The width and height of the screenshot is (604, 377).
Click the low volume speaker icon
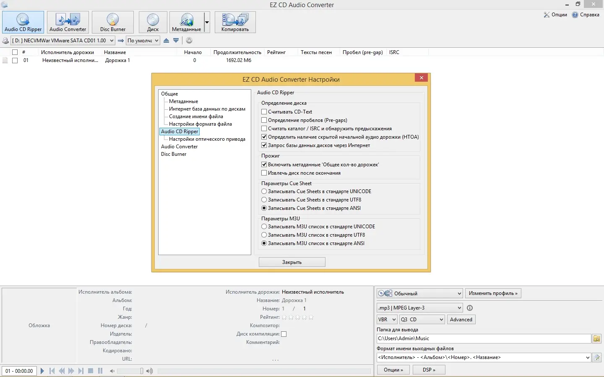112,371
